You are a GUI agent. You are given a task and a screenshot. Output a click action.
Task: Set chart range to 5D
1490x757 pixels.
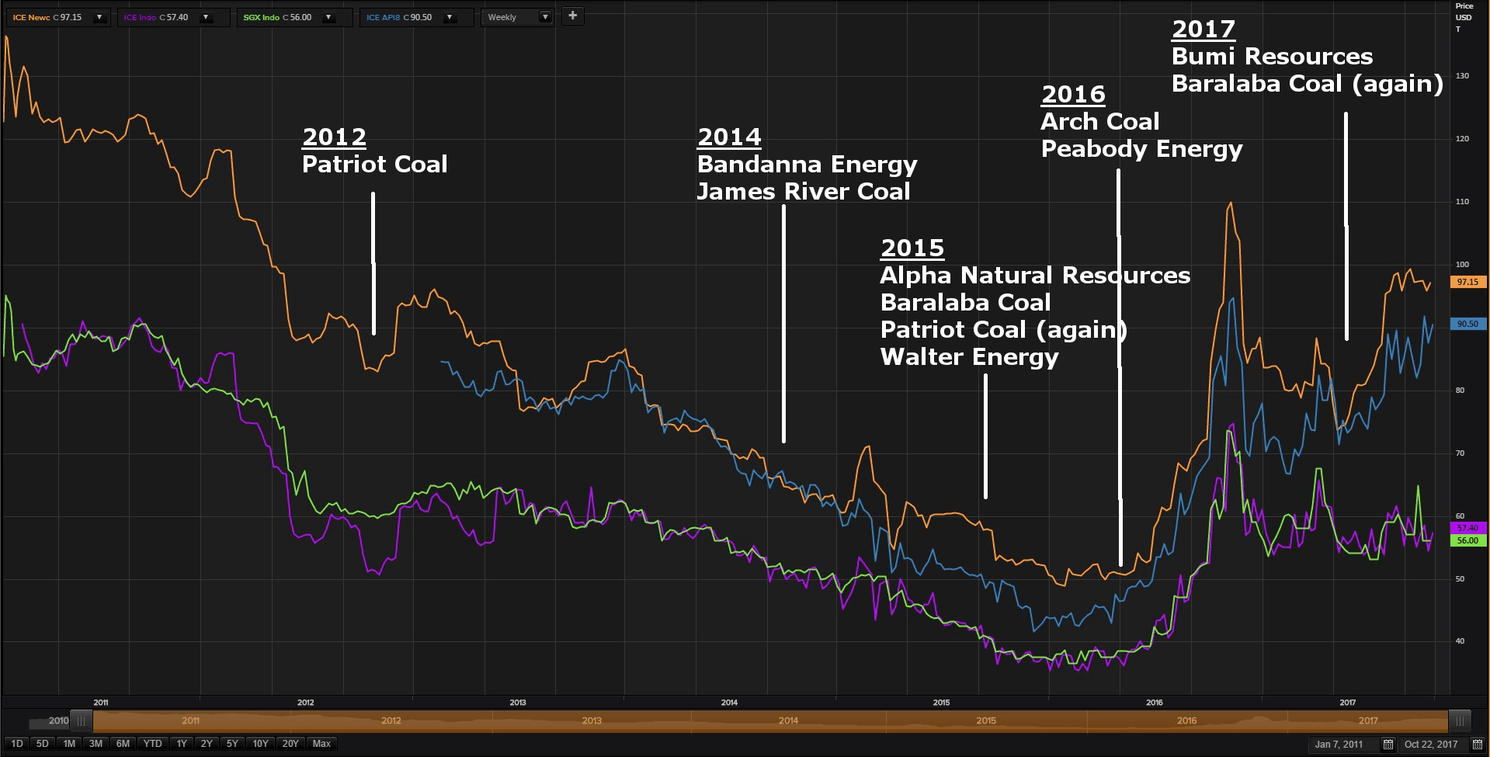[43, 744]
